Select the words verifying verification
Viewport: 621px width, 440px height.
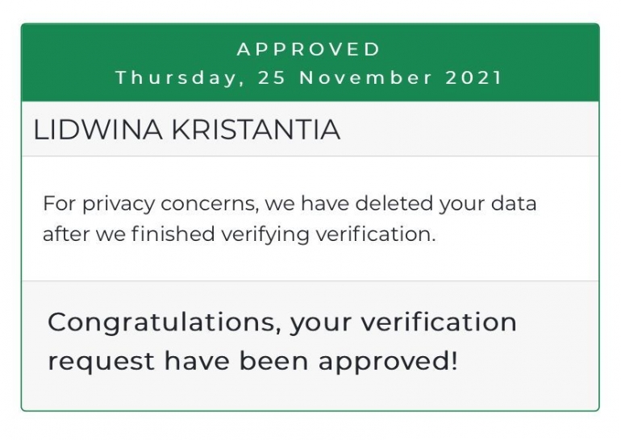tap(328, 235)
